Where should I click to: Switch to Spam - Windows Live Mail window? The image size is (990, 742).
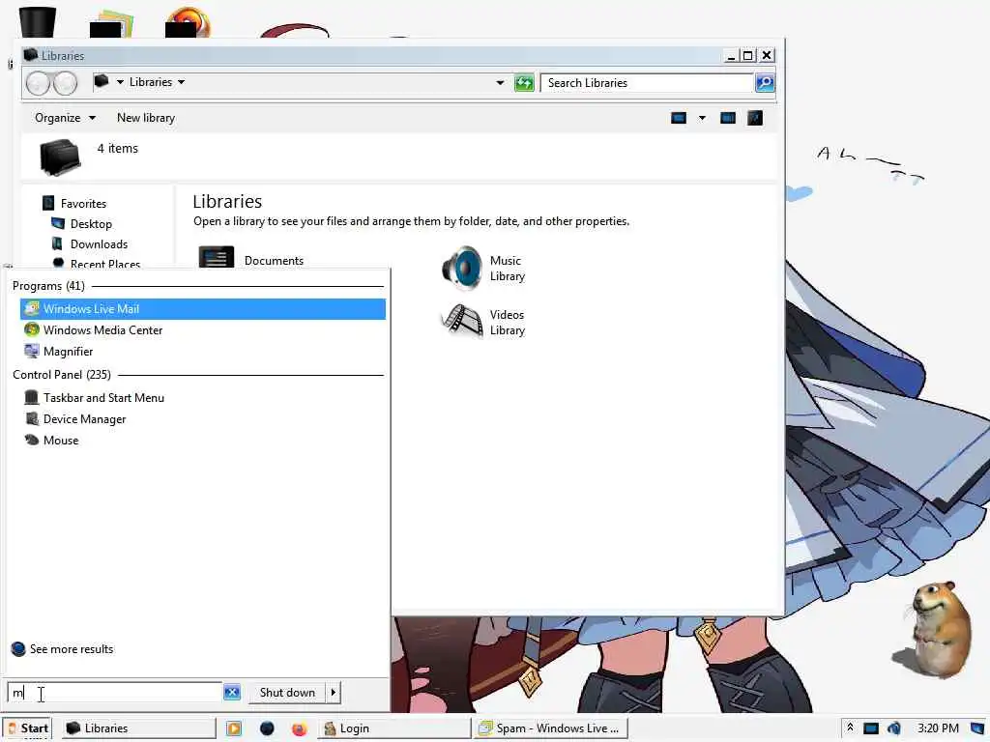point(551,728)
